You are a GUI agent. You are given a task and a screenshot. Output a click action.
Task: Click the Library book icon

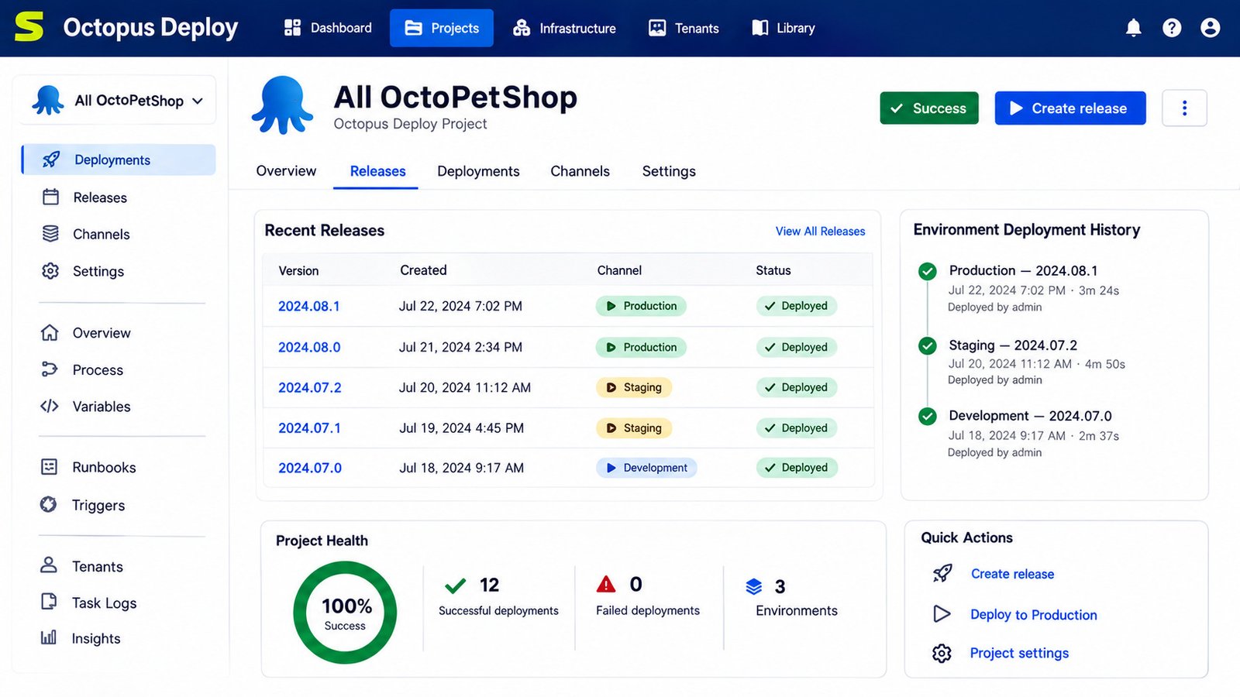point(759,28)
